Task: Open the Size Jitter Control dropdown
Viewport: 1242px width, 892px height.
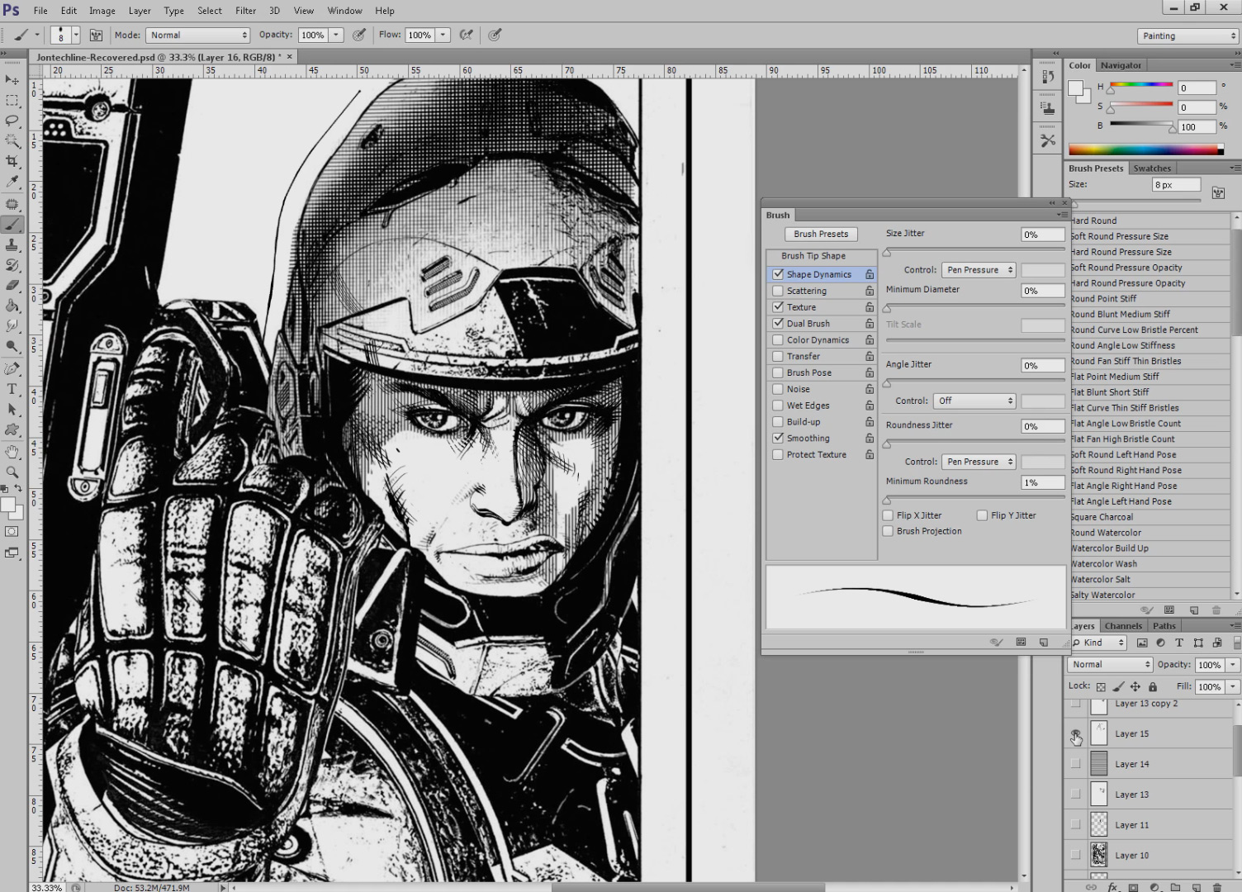Action: coord(978,269)
